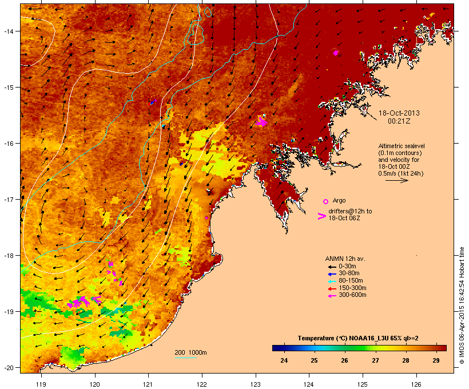Click the '0-30m' depth label
The height and width of the screenshot is (389, 469).
pos(347,267)
